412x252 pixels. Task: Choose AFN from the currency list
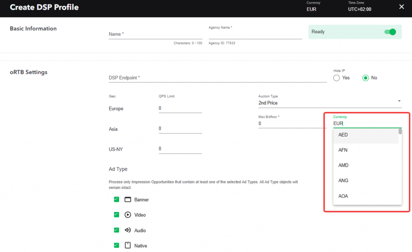(x=366, y=150)
